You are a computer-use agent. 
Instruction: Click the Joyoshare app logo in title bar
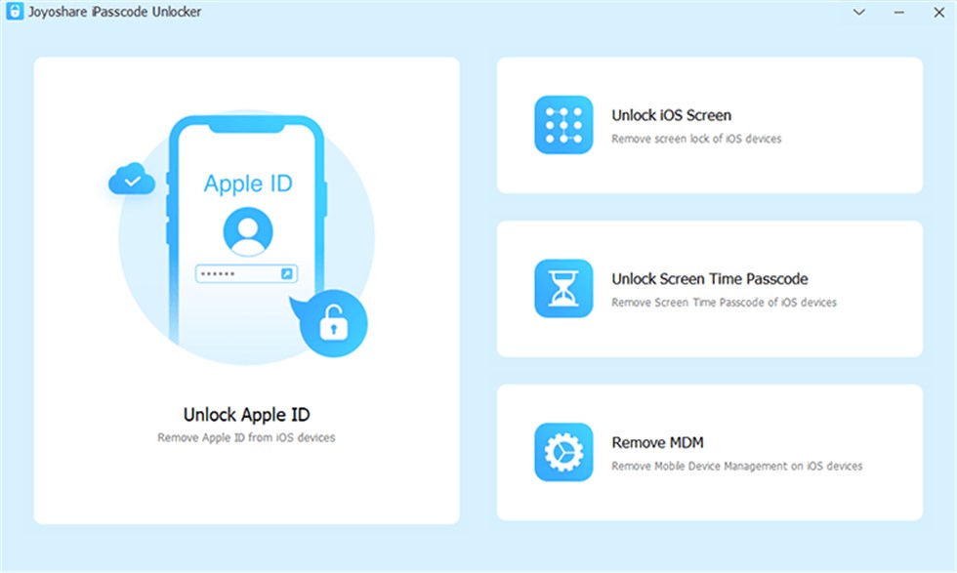15,12
